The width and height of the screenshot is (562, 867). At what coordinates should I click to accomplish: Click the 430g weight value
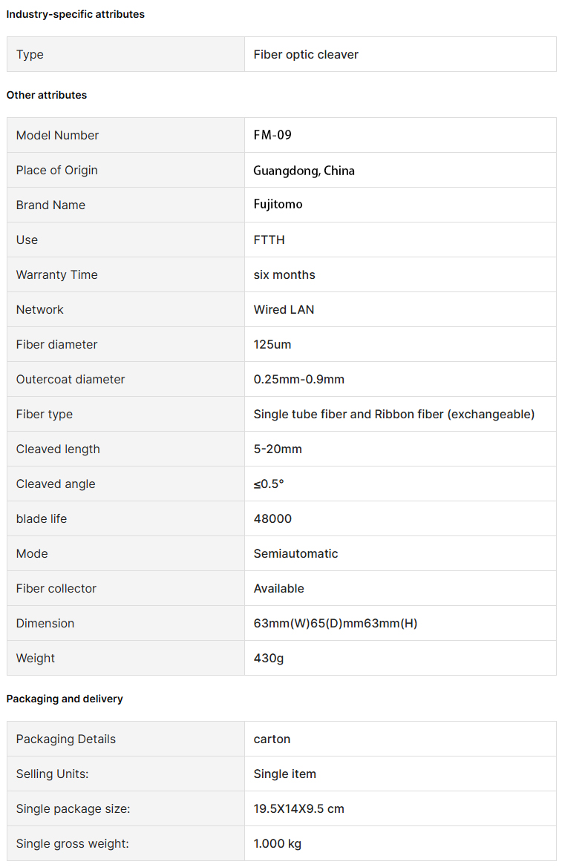click(x=269, y=658)
